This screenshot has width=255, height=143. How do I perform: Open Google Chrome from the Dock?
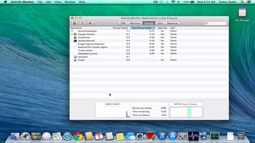pyautogui.click(x=78, y=136)
